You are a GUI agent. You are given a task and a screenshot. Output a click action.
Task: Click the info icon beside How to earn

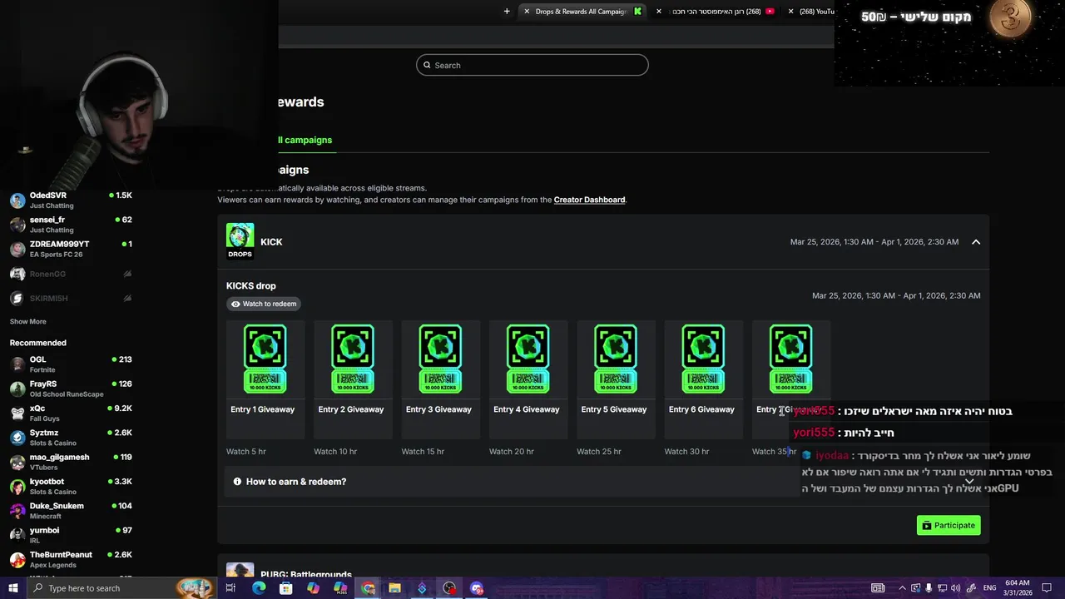[237, 482]
